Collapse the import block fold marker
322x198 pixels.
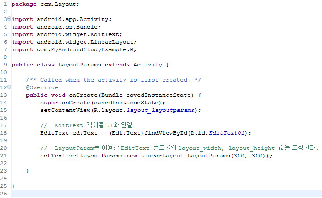pyautogui.click(x=9, y=19)
